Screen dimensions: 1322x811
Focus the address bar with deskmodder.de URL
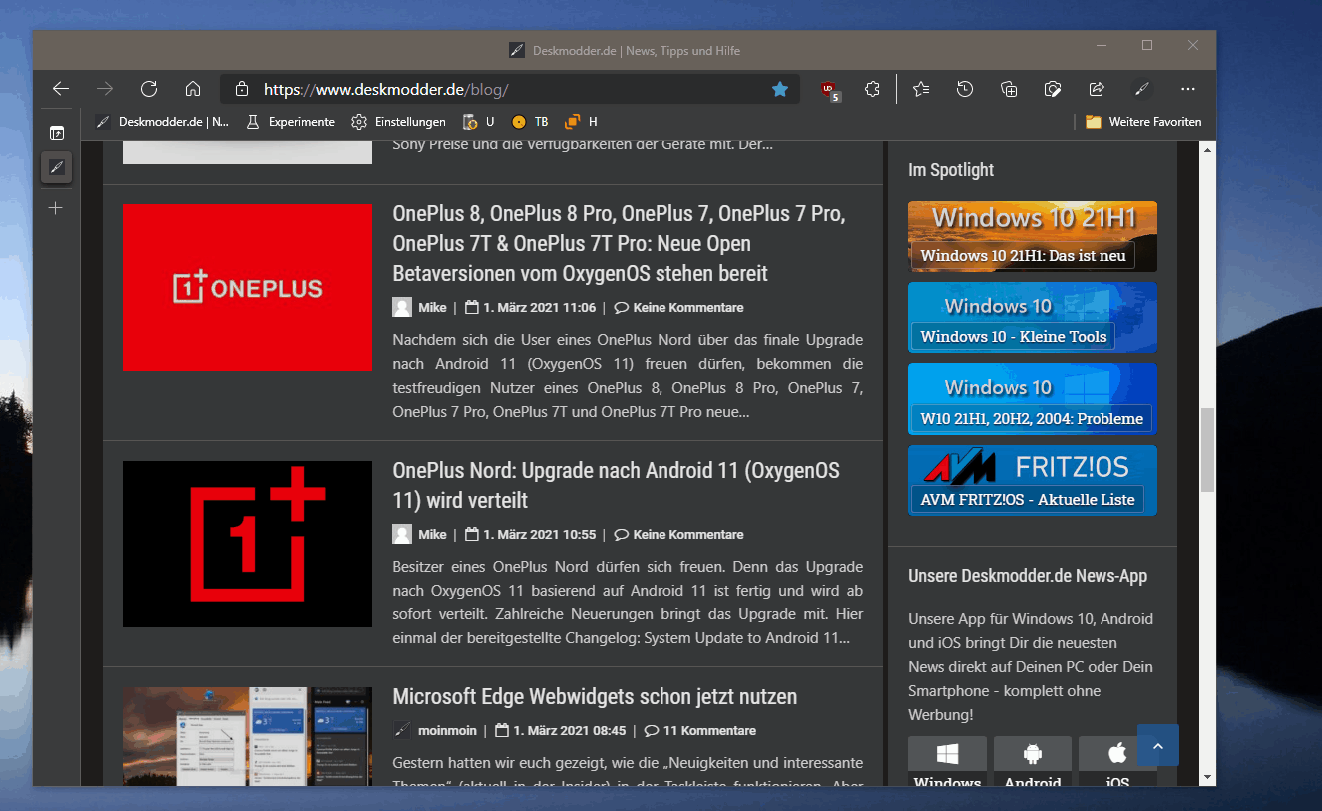(x=509, y=89)
